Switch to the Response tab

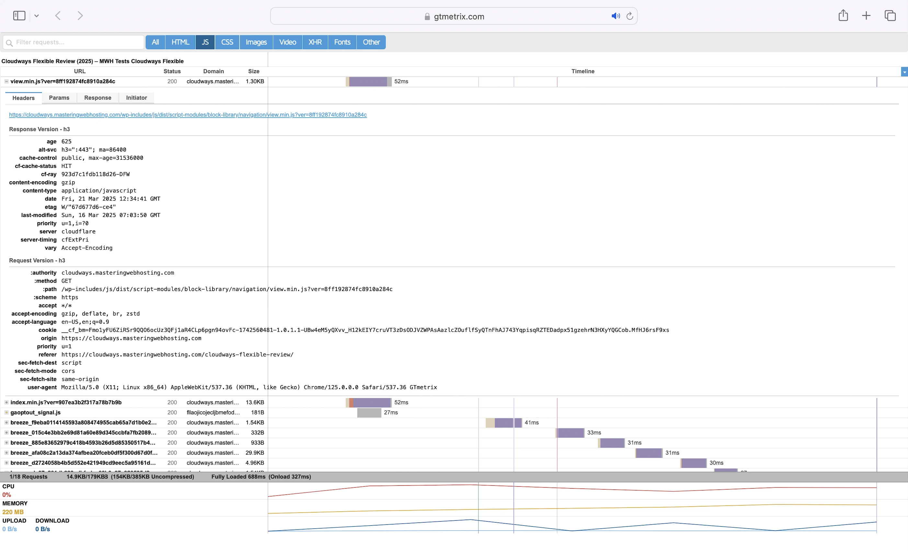click(98, 98)
